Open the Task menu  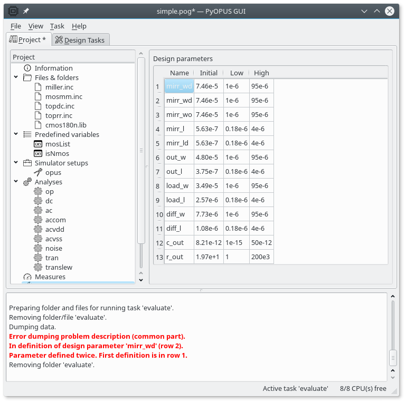[x=57, y=26]
